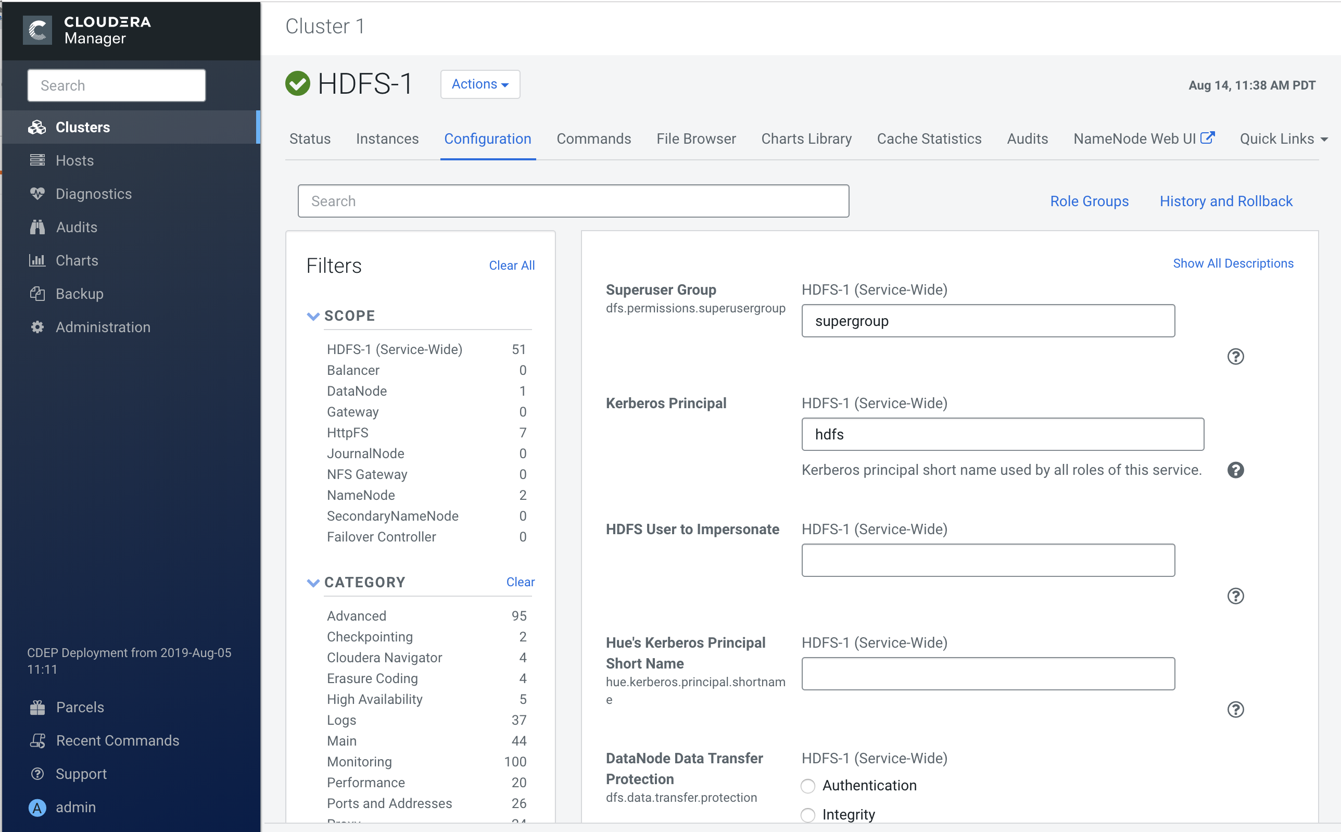
Task: Click the HDFS User to Impersonate field
Action: (988, 560)
